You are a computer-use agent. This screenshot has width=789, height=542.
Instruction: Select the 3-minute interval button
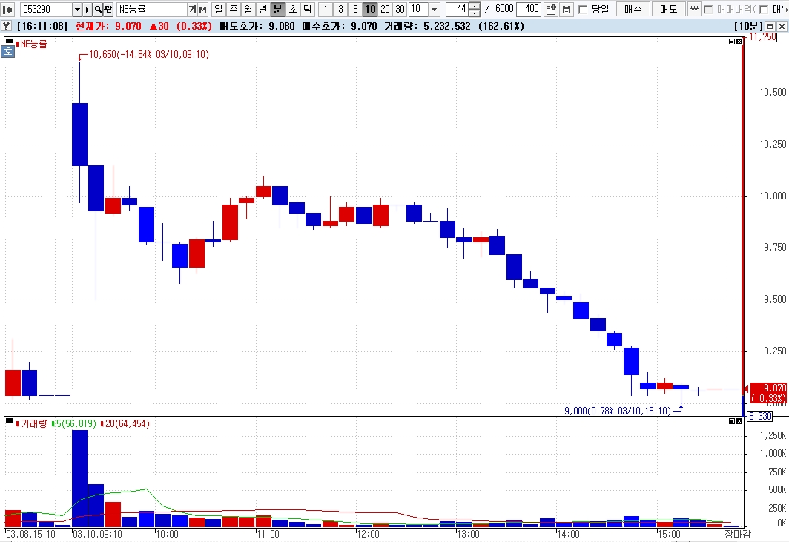[x=340, y=9]
